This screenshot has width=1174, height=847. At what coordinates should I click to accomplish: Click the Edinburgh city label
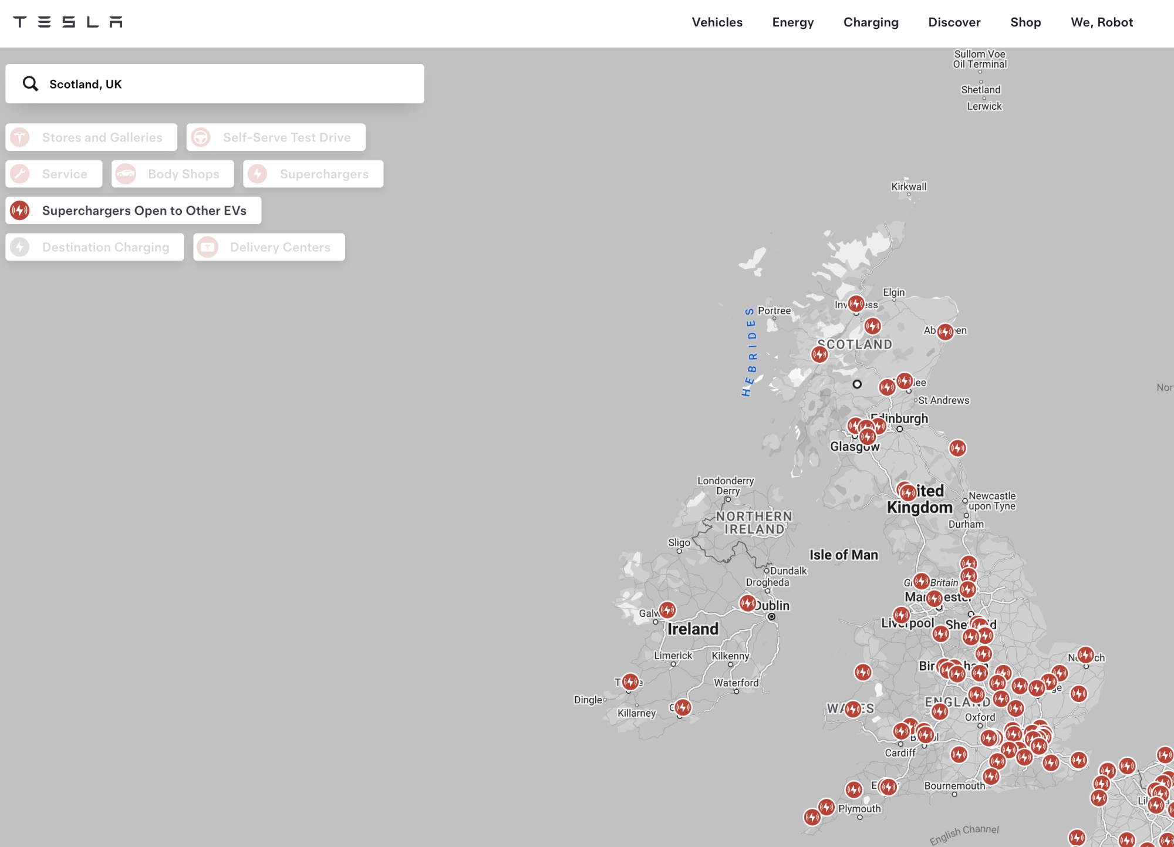click(899, 419)
